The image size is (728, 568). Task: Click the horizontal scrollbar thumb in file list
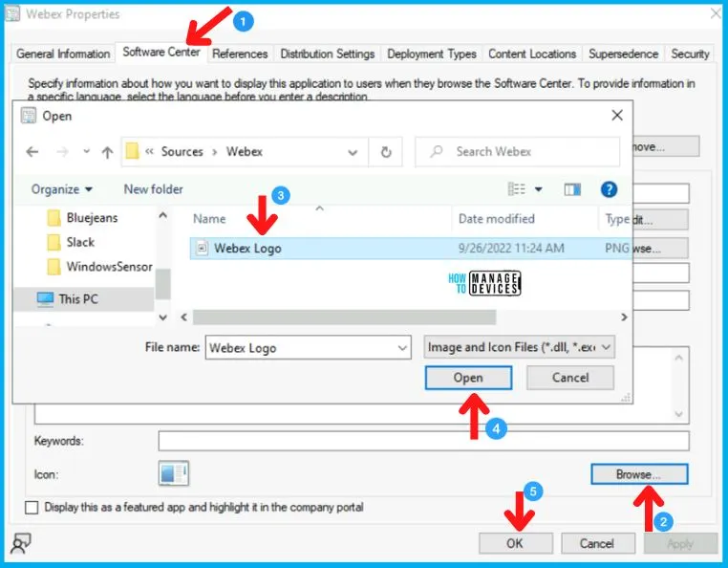[x=344, y=317]
